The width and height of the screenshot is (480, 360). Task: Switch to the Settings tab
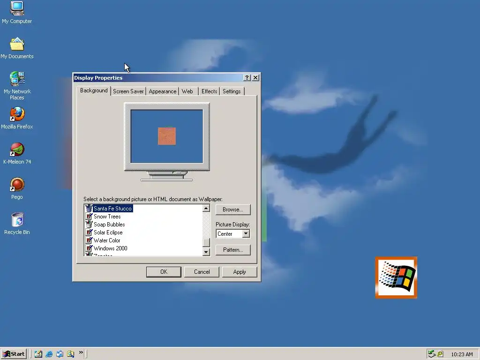point(232,91)
